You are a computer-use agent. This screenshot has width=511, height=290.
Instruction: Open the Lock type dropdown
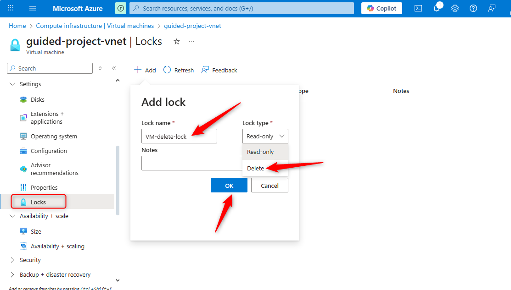tap(265, 136)
